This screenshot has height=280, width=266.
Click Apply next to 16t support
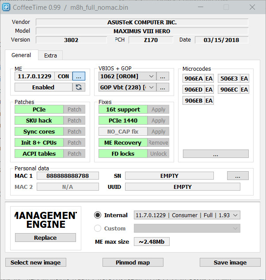[x=158, y=109]
